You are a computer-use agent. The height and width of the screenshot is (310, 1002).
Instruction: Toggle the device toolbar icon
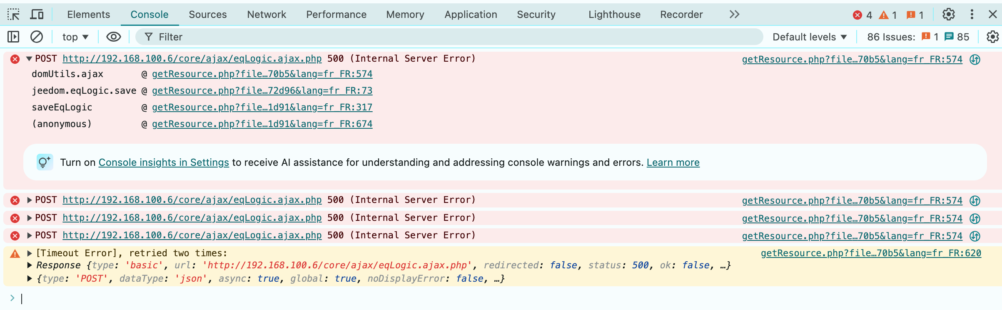coord(37,15)
